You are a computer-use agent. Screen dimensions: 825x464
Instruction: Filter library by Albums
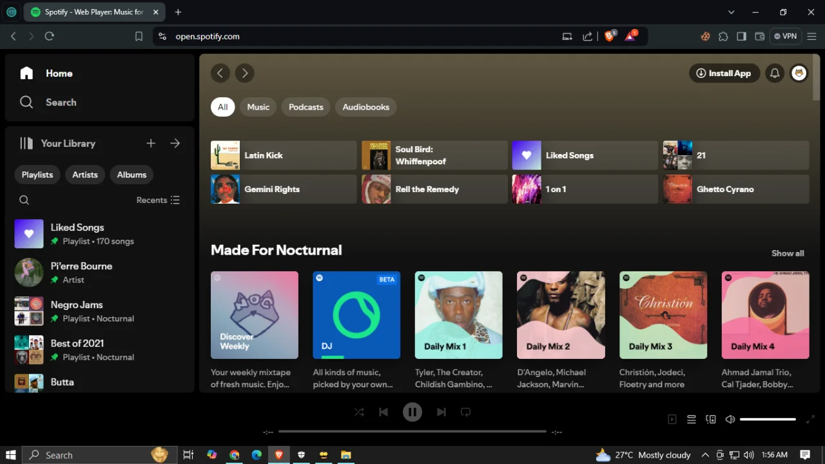131,175
